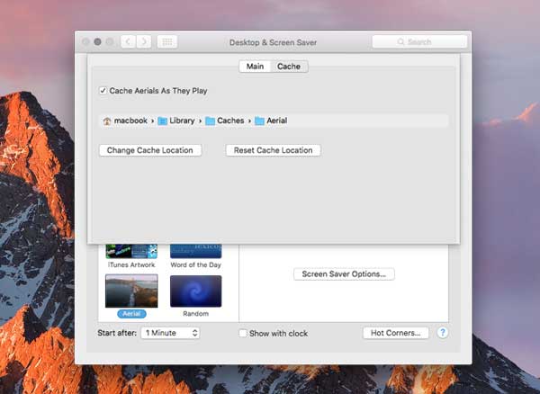Select Word of the Day thumbnail
Screen dimensions: 540x394
point(196,251)
